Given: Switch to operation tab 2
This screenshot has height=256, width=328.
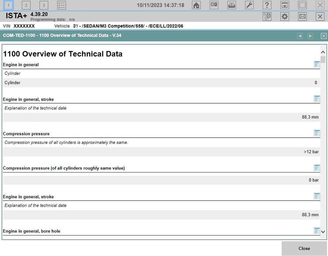Looking at the screenshot, I should coord(26,5).
